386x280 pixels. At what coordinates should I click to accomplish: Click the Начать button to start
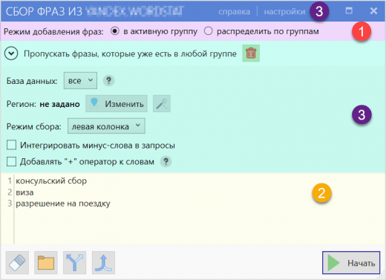point(351,263)
